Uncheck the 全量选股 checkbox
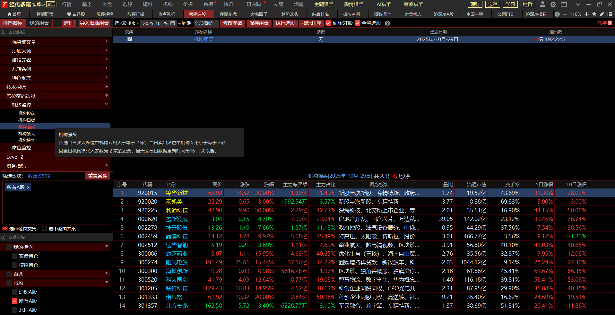Screen dimensions: 615x315 (x=357, y=23)
